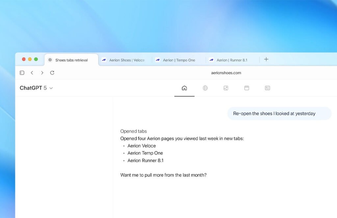The height and width of the screenshot is (218, 337).
Task: Open the globe web search icon
Action: point(205,88)
